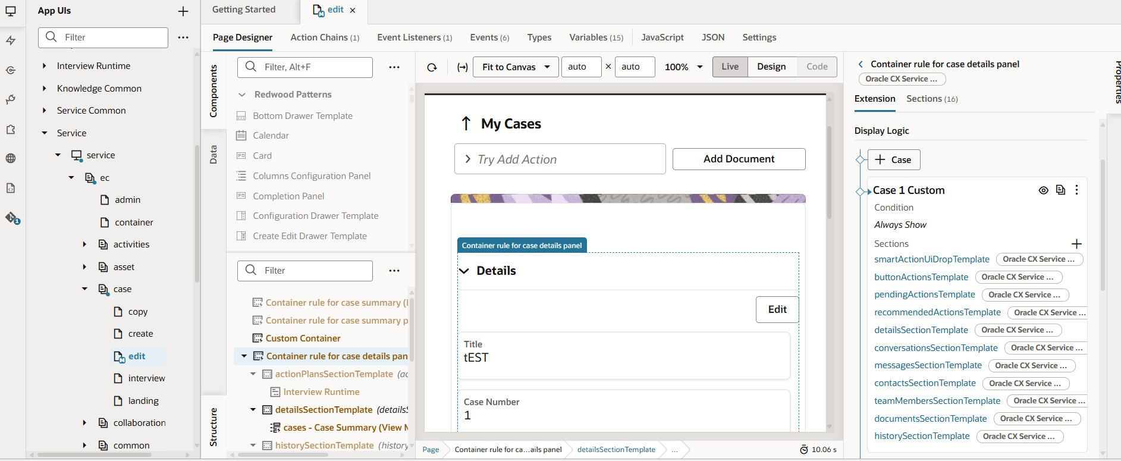1121x461 pixels.
Task: Toggle eye visibility icon for Case 1 Custom
Action: [x=1043, y=190]
